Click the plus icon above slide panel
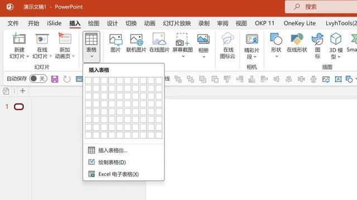 click(22, 91)
